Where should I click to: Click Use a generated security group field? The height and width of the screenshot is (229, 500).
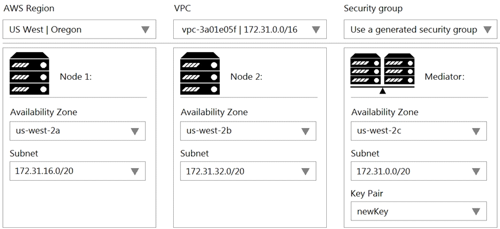tap(421, 29)
